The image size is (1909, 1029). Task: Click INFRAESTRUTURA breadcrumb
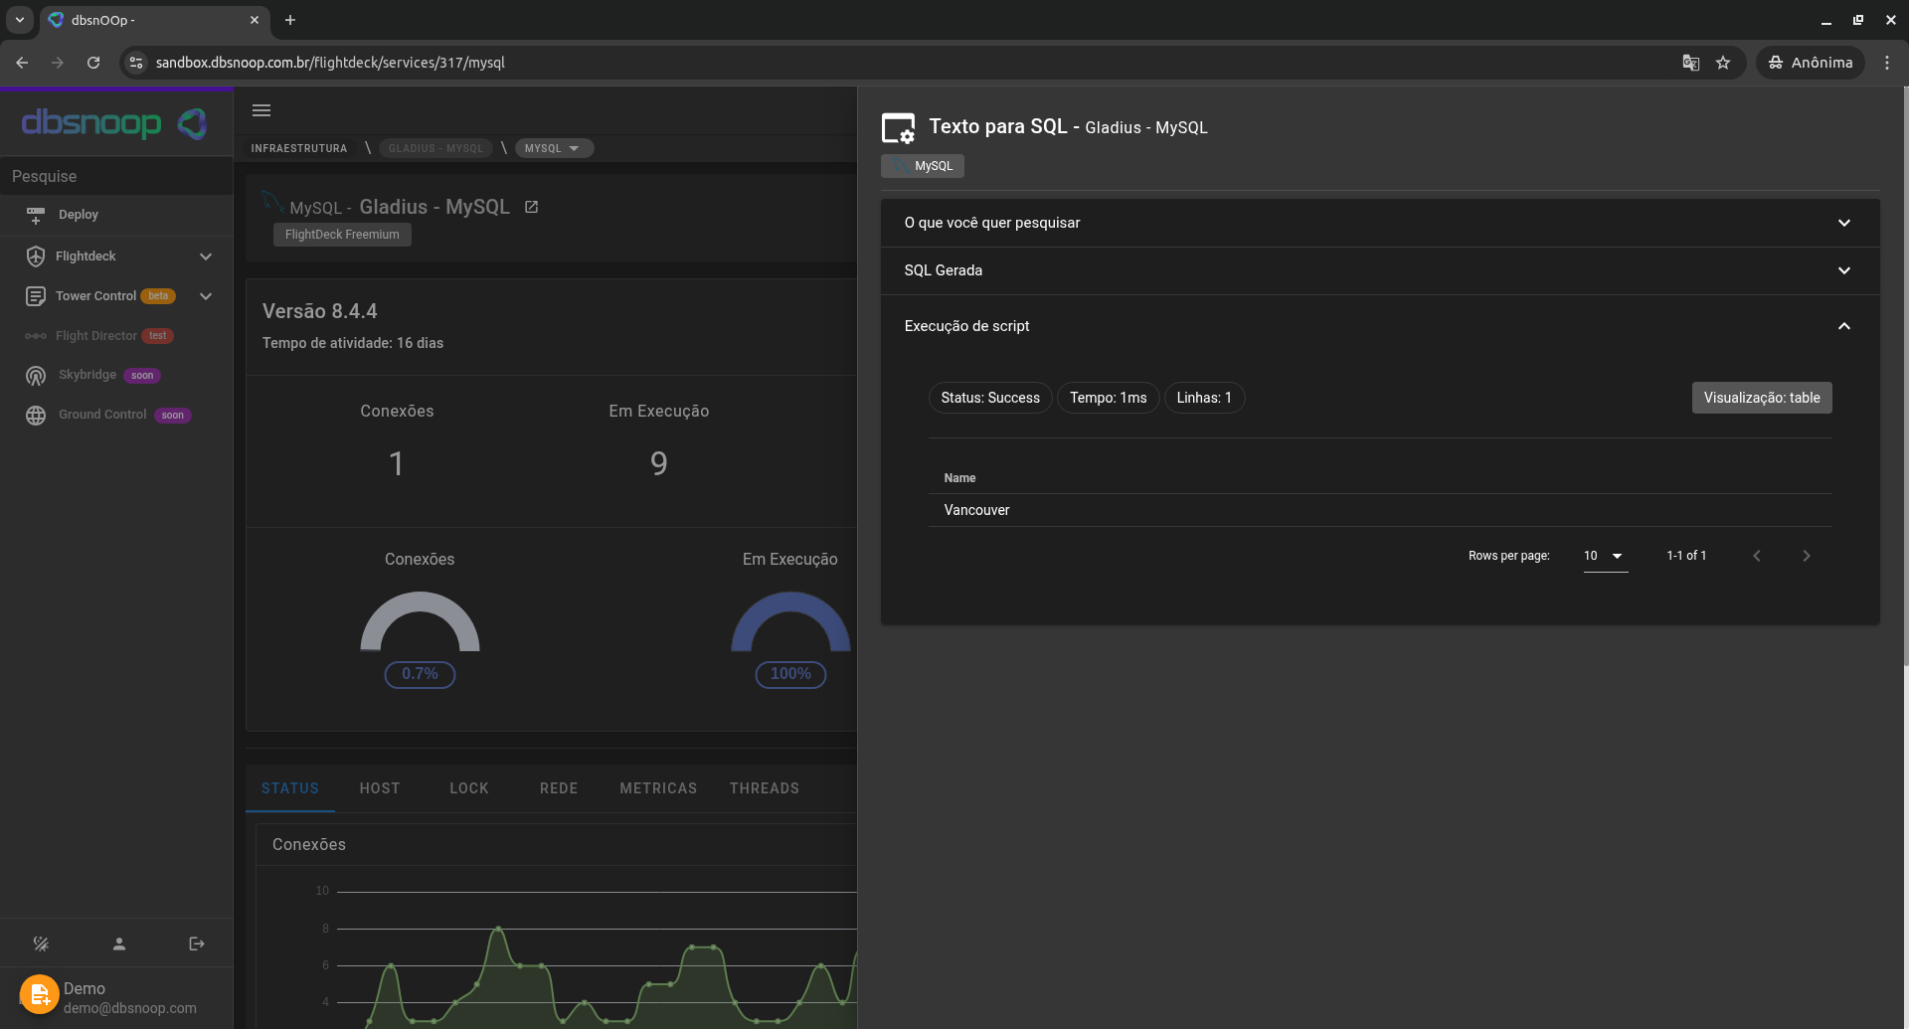coord(299,148)
